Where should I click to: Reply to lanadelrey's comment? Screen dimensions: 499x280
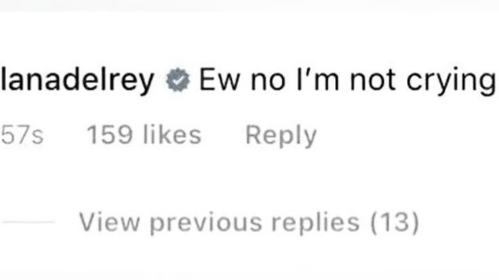click(x=281, y=136)
